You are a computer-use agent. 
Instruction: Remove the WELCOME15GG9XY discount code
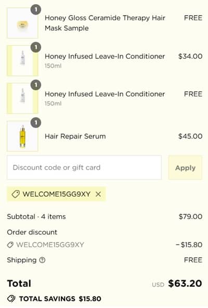(x=98, y=194)
